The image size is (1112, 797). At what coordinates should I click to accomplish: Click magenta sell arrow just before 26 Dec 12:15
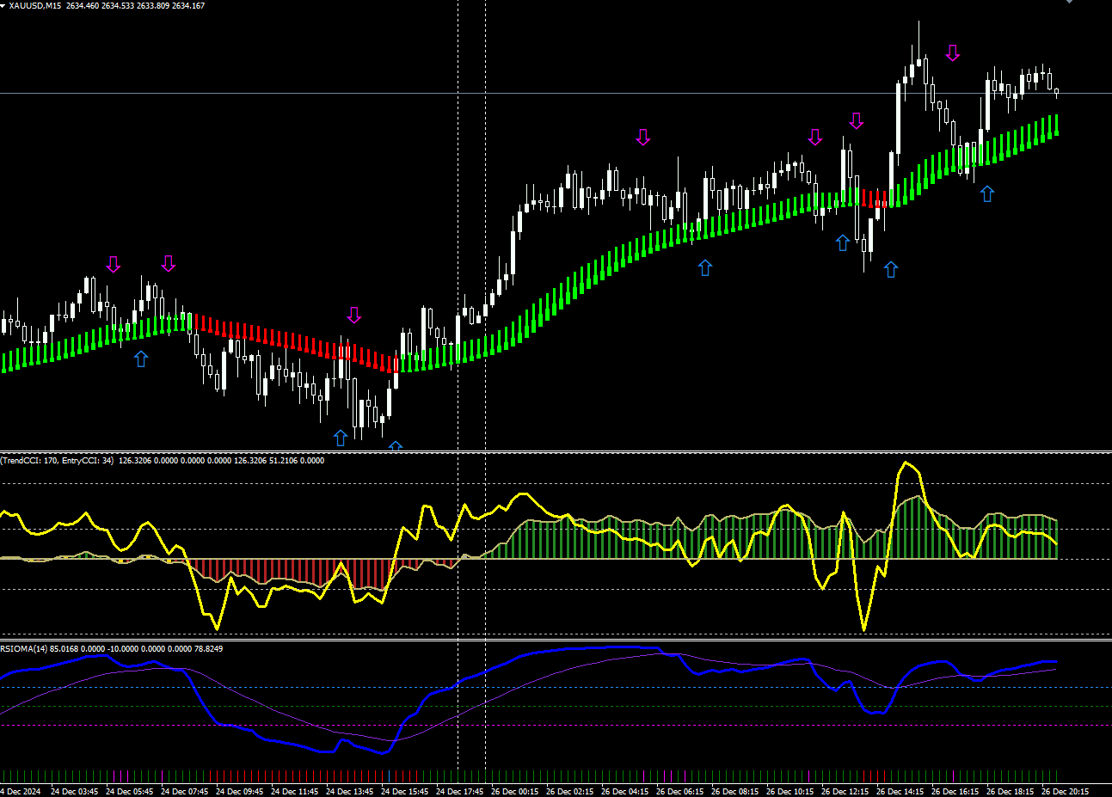coord(856,120)
